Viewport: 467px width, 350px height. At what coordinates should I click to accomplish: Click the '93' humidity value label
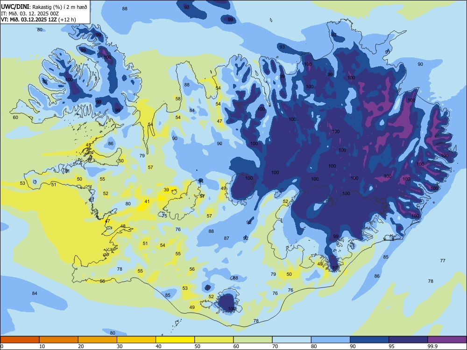(282, 47)
